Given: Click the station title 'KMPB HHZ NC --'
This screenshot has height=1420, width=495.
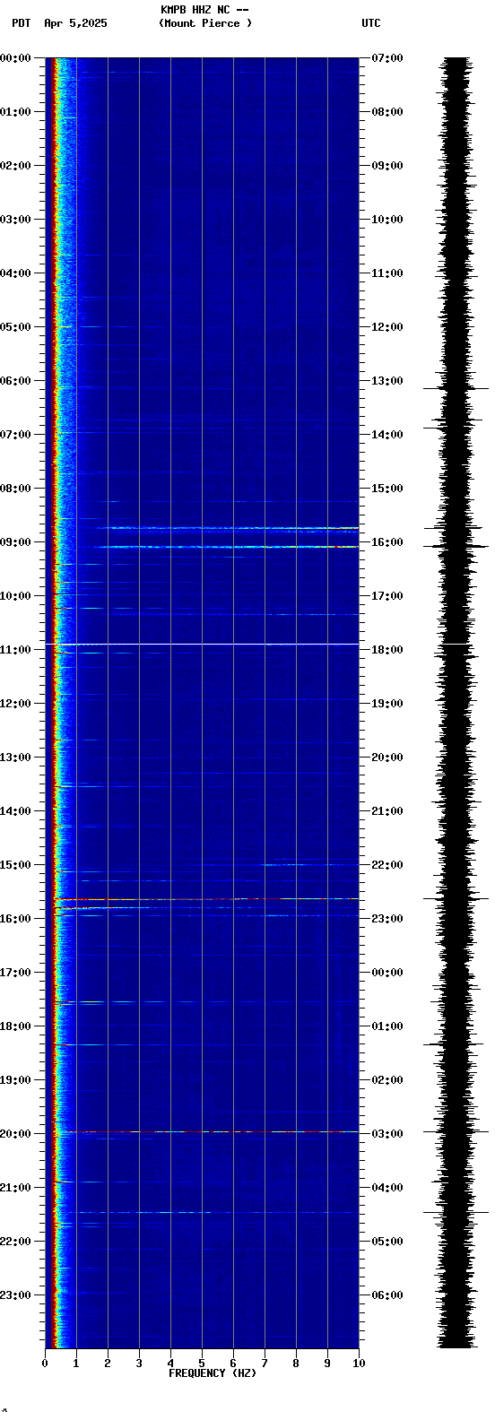Looking at the screenshot, I should (x=204, y=10).
